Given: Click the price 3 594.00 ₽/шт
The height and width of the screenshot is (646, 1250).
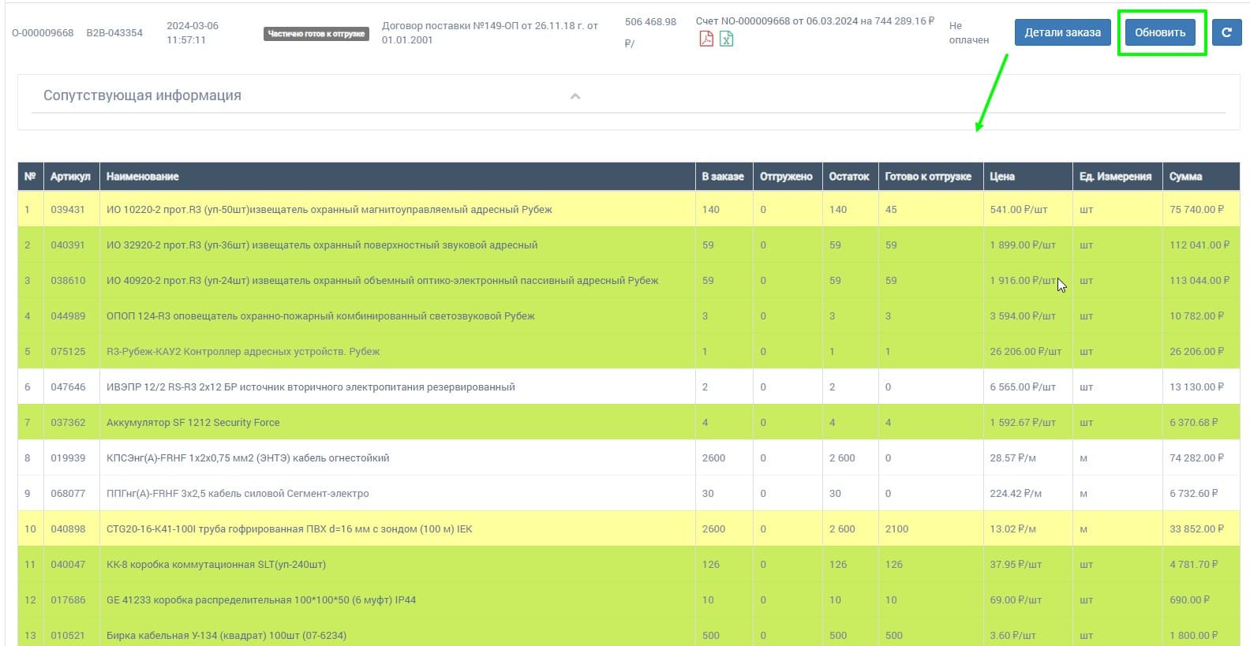Looking at the screenshot, I should (x=1023, y=316).
